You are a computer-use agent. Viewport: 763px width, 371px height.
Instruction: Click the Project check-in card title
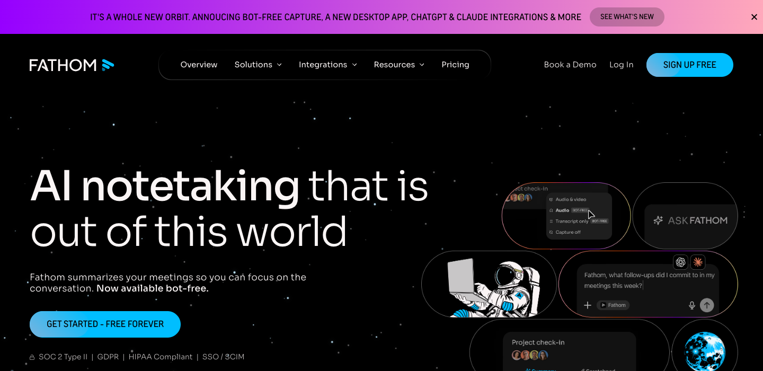coord(538,342)
